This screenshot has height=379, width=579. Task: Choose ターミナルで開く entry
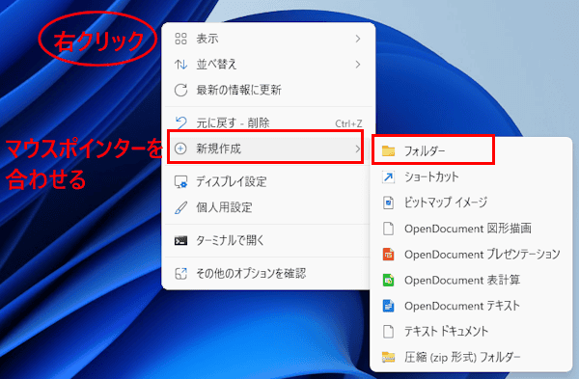(x=268, y=240)
